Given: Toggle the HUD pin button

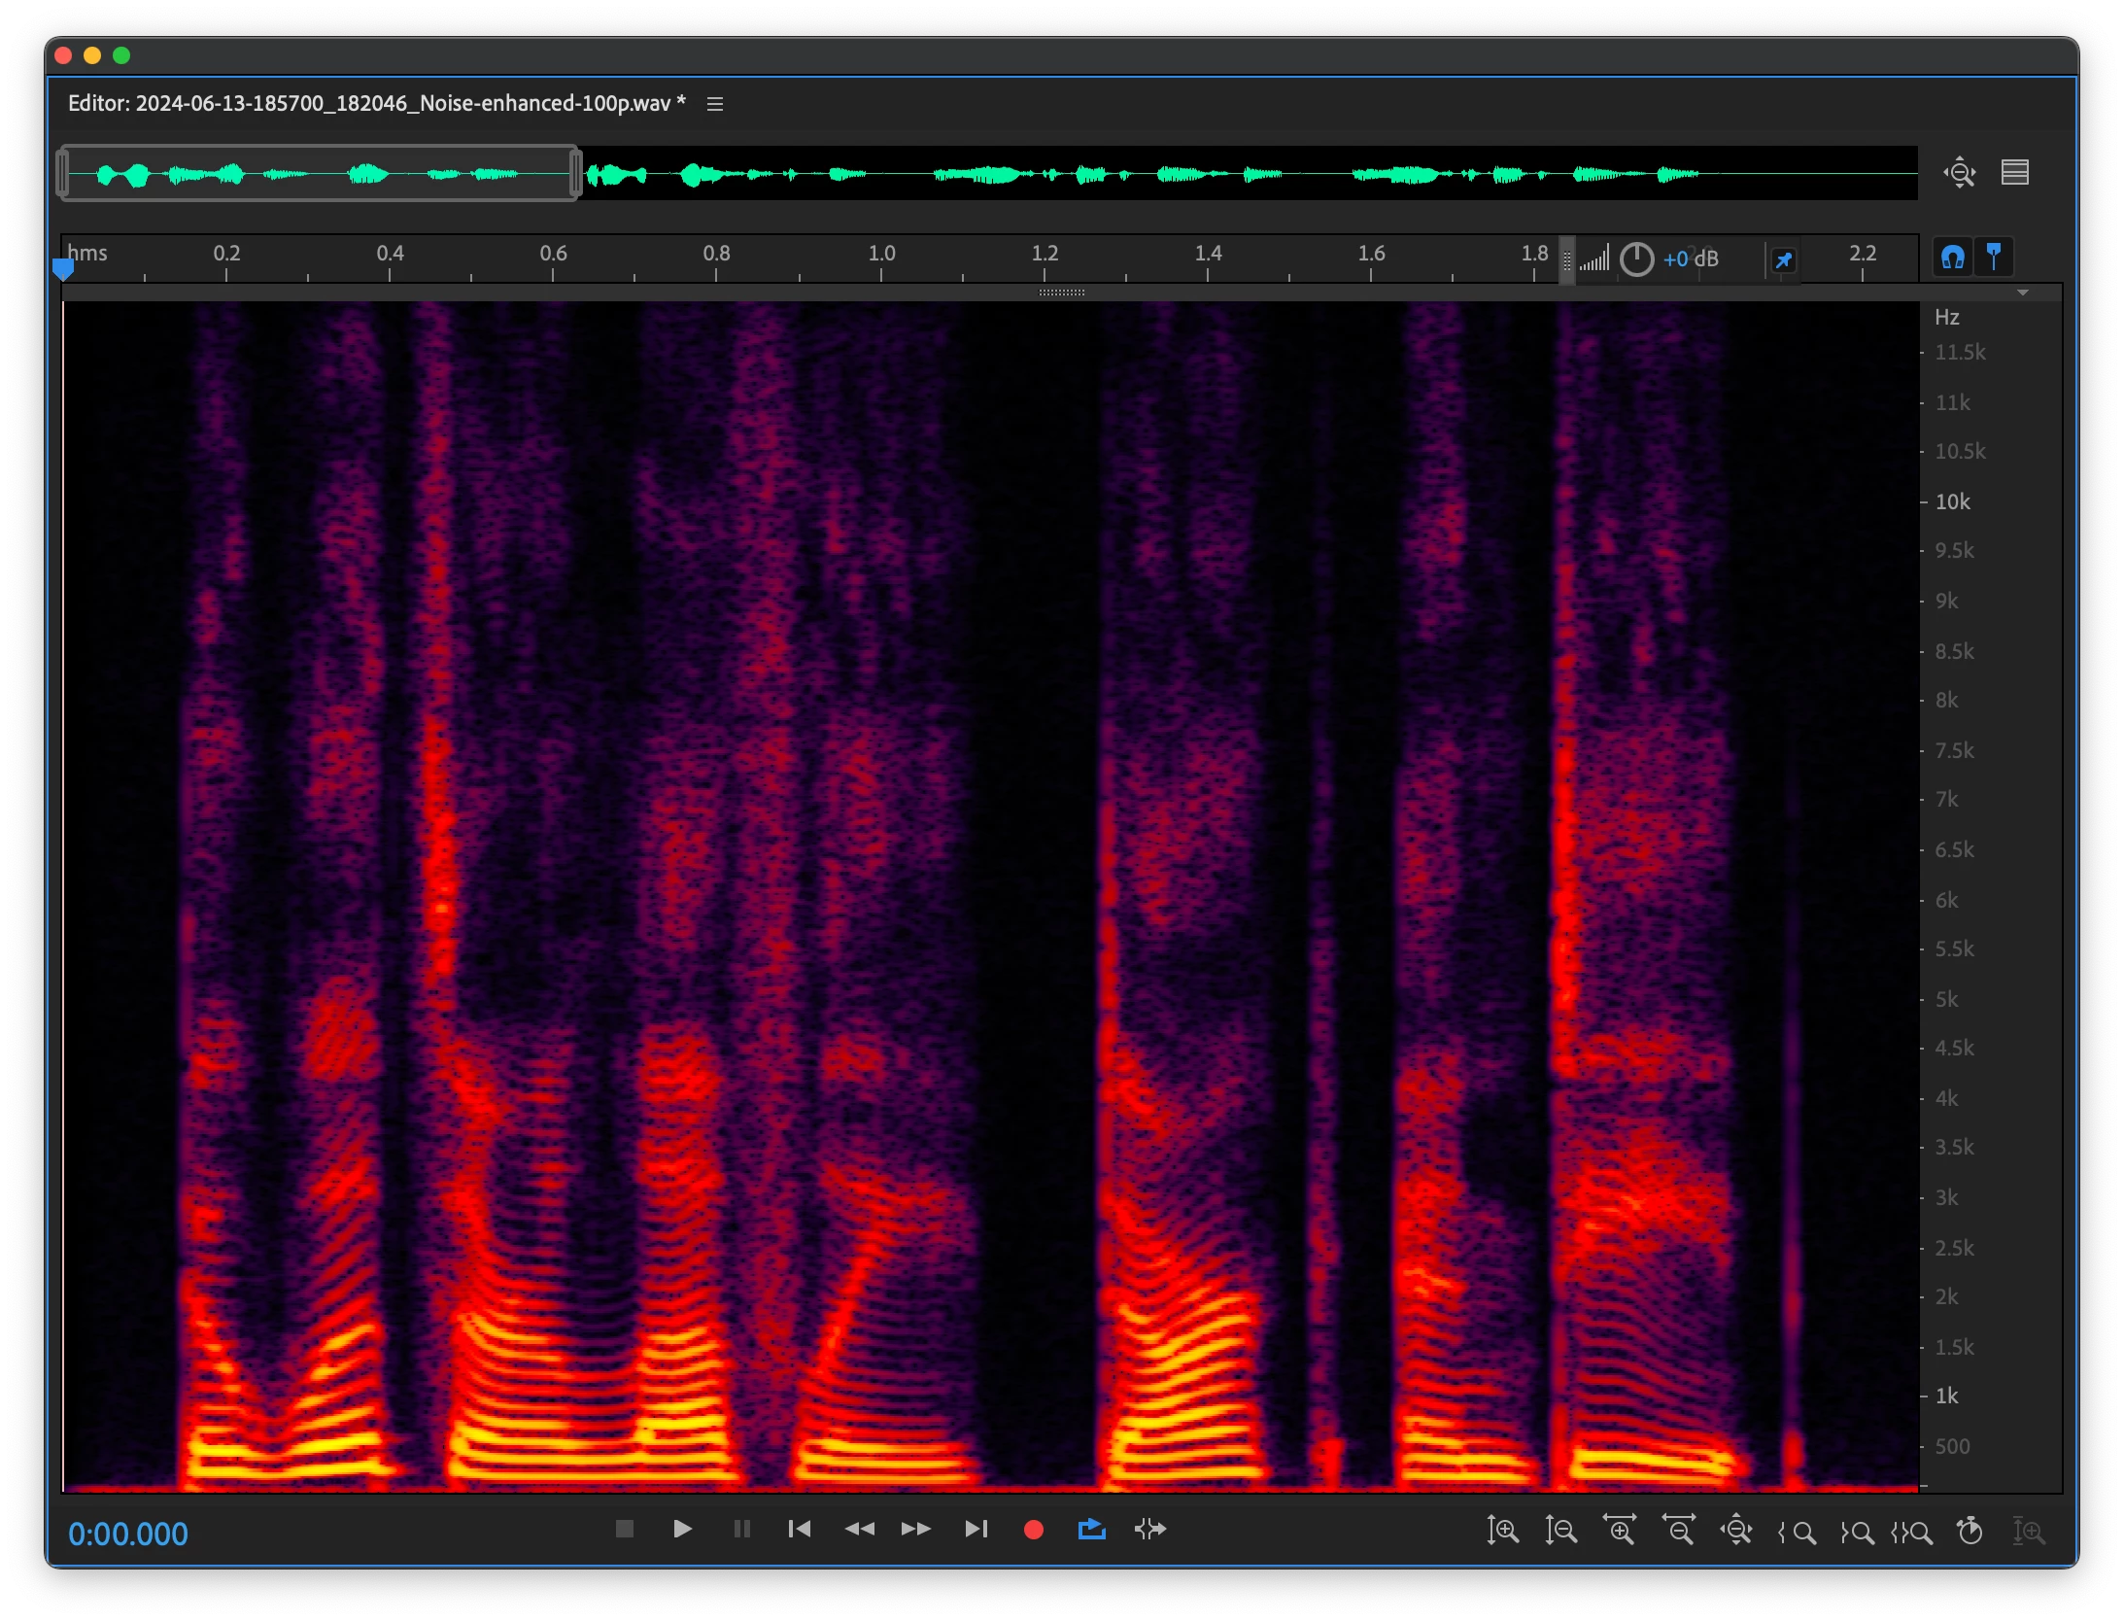Looking at the screenshot, I should pyautogui.click(x=1783, y=259).
